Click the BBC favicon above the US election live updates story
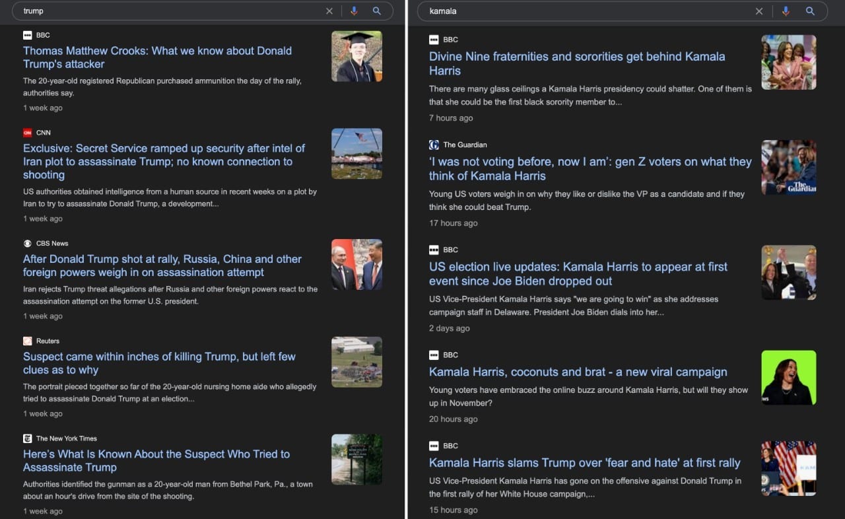 (x=434, y=250)
